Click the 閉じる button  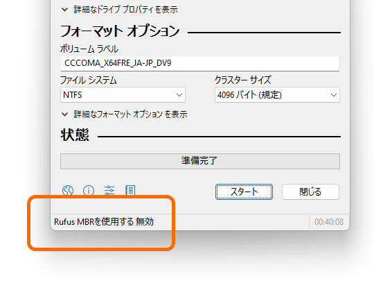point(310,192)
